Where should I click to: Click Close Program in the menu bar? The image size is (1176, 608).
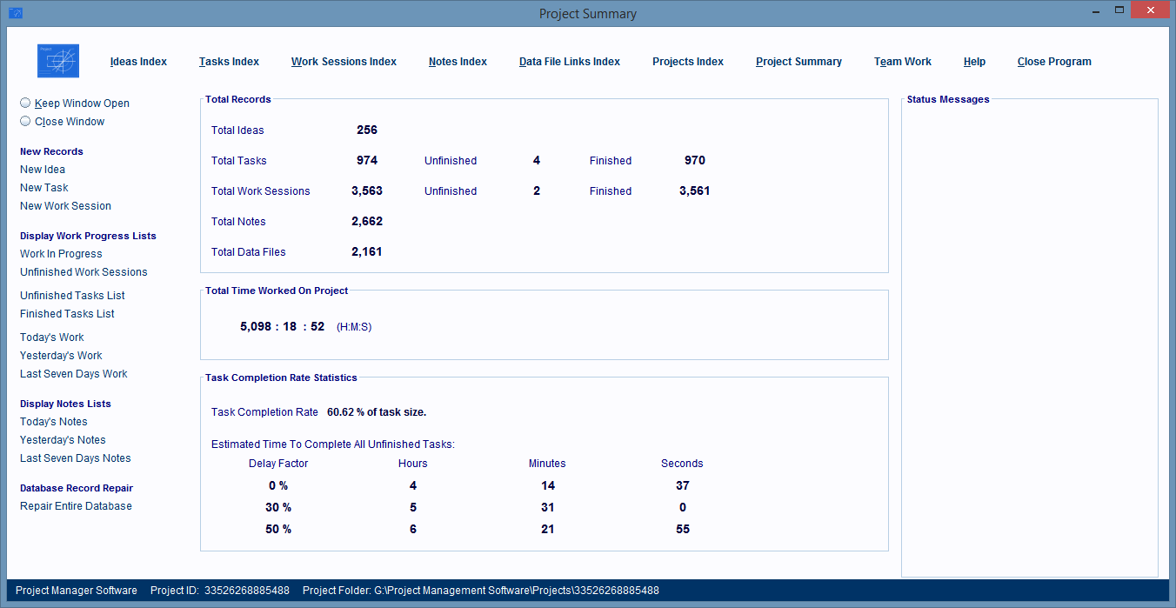[1053, 62]
